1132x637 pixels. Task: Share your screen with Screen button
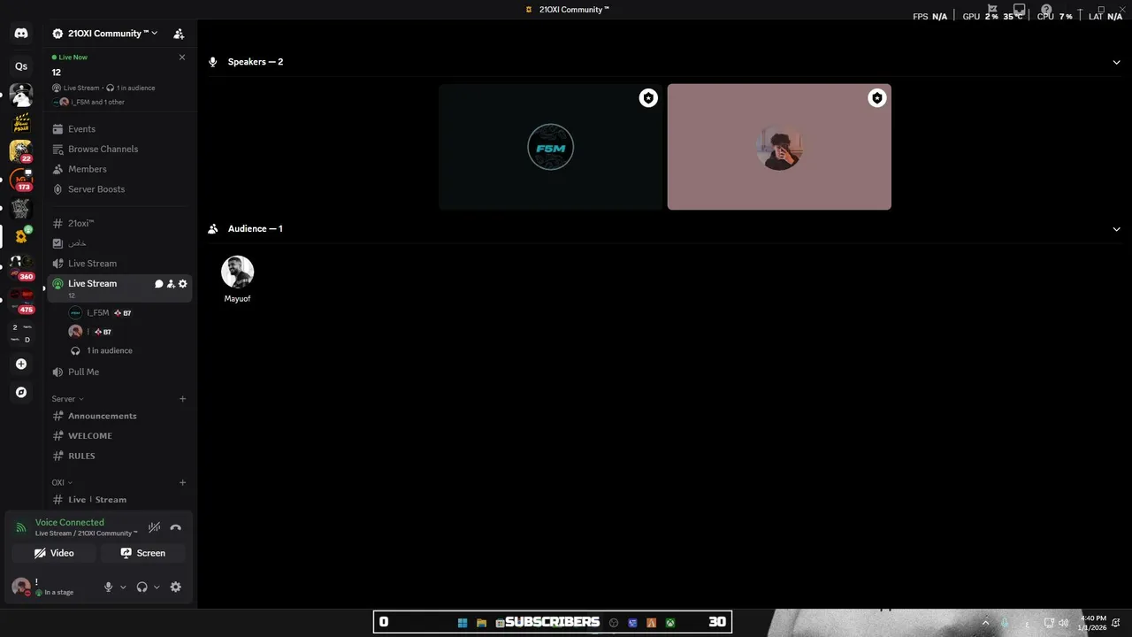click(x=143, y=553)
